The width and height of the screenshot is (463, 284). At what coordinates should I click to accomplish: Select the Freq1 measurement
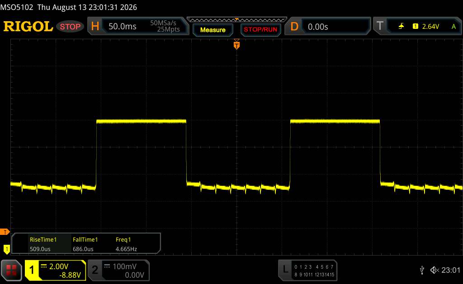[123, 239]
